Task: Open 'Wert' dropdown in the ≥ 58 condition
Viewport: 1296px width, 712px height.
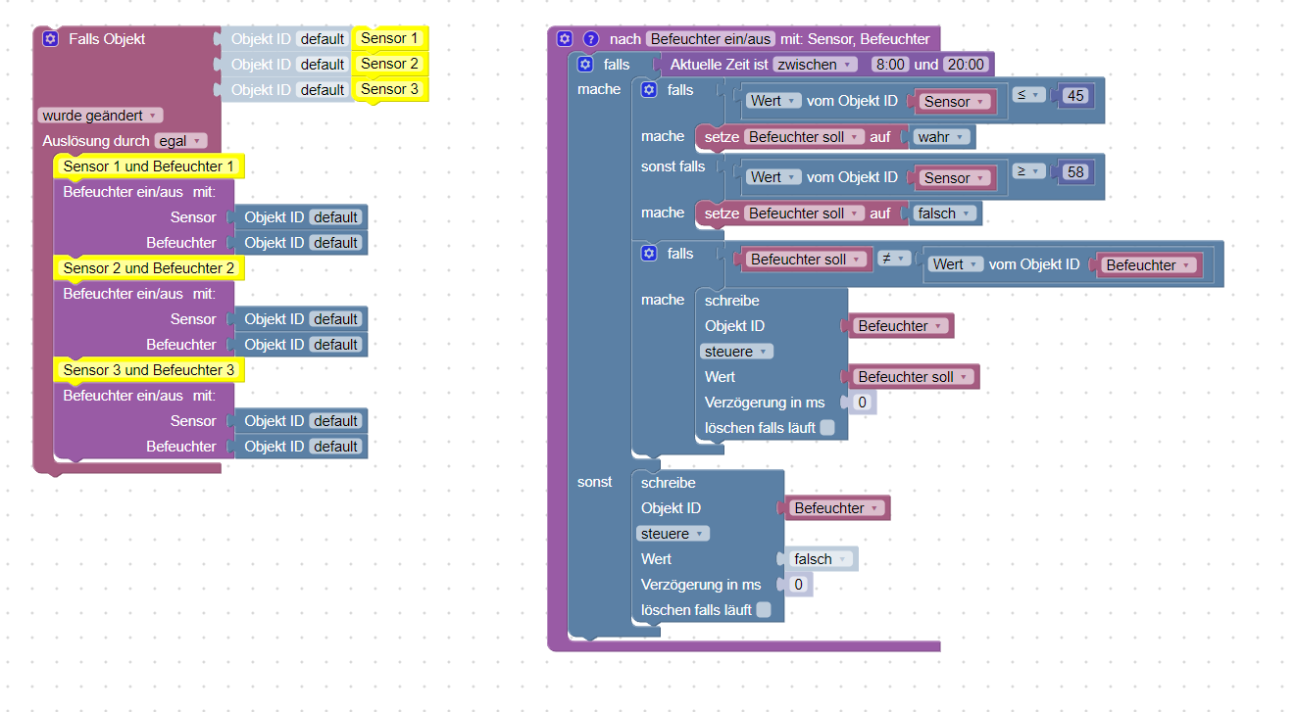Action: [x=773, y=177]
